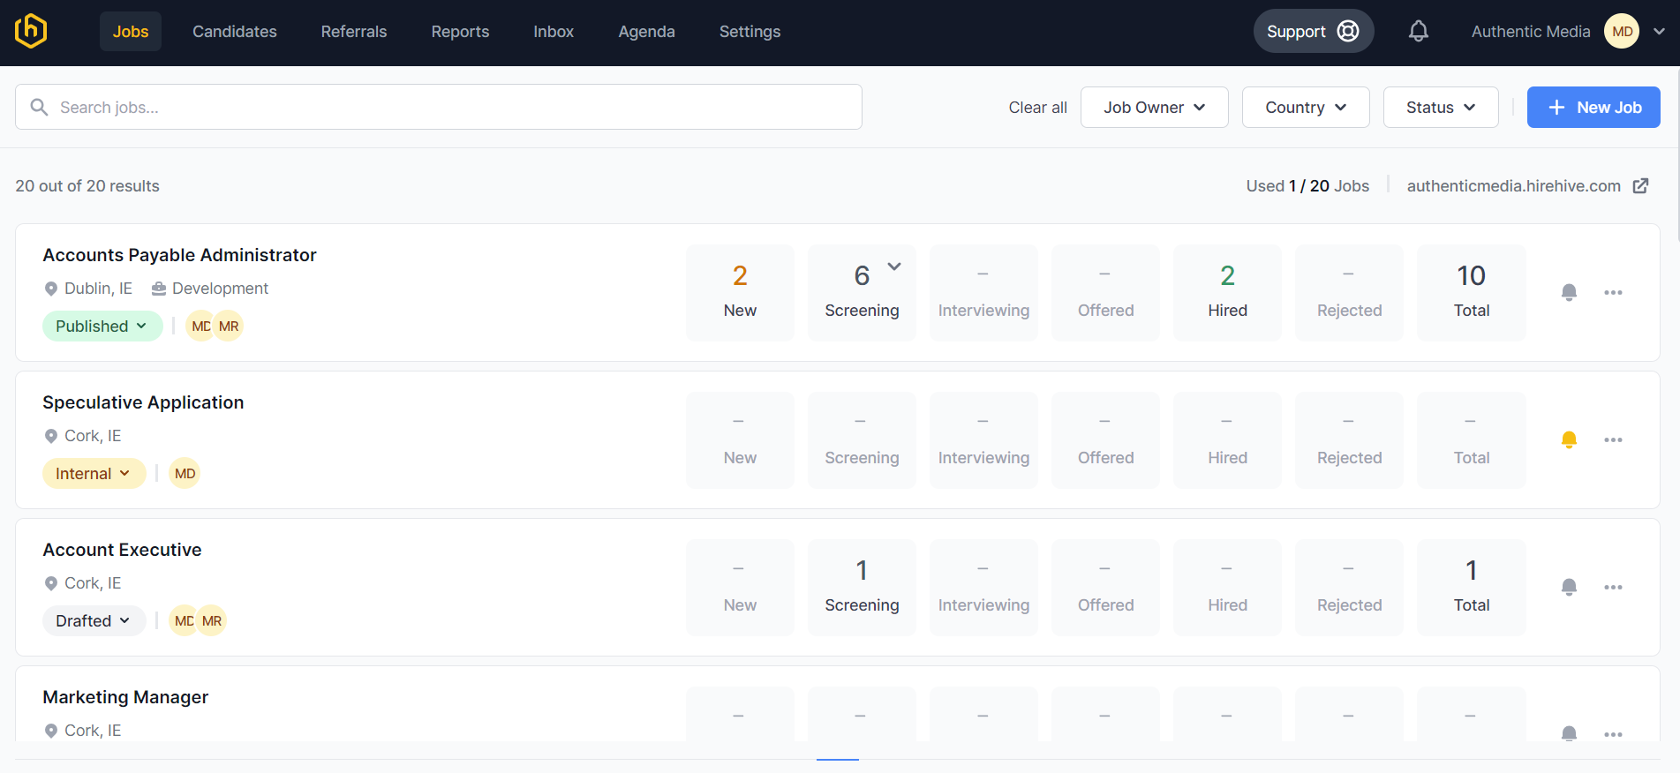Toggle notification bell for Account Executive
This screenshot has height=773, width=1680.
tap(1569, 588)
